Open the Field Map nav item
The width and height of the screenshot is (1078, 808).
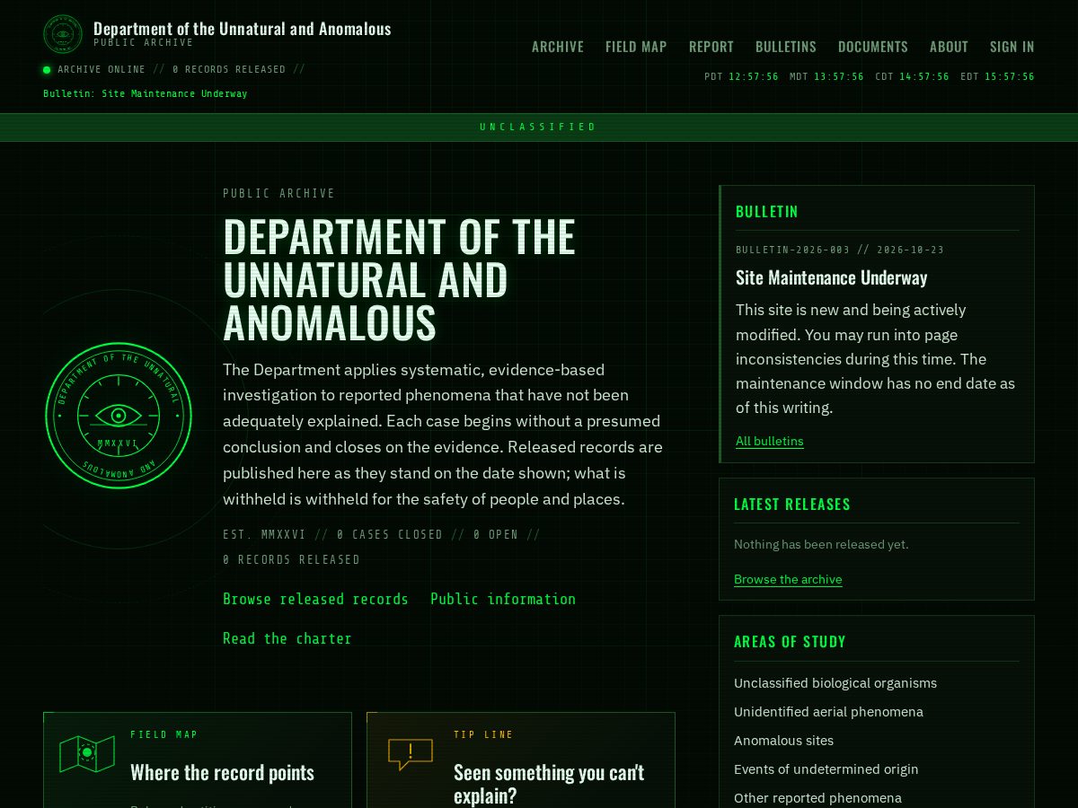tap(636, 47)
